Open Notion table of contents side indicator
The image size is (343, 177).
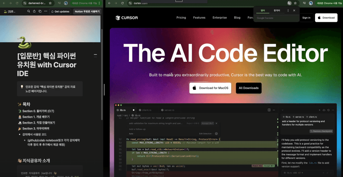tap(95, 56)
